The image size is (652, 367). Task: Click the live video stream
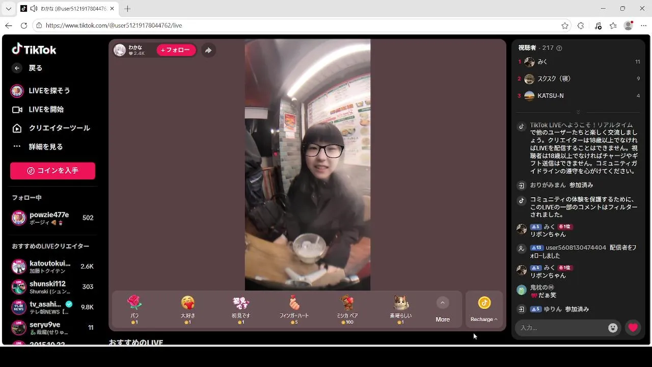click(308, 165)
